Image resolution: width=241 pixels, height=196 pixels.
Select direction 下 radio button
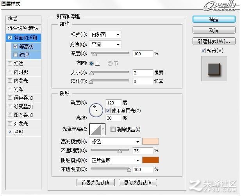[x=110, y=64]
